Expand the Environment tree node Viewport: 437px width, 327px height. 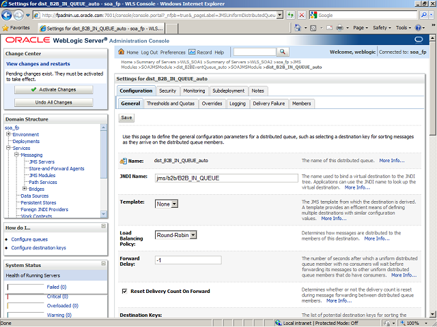pos(9,135)
